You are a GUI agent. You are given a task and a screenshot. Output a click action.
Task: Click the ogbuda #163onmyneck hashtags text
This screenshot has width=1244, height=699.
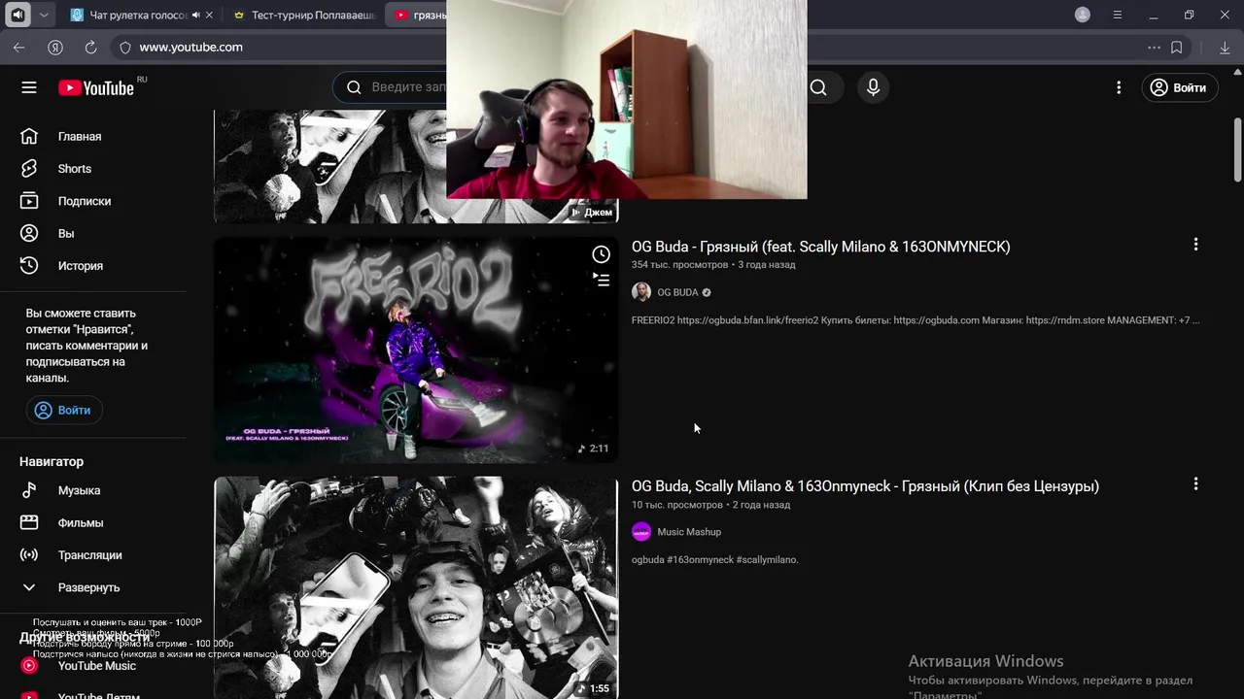(714, 560)
